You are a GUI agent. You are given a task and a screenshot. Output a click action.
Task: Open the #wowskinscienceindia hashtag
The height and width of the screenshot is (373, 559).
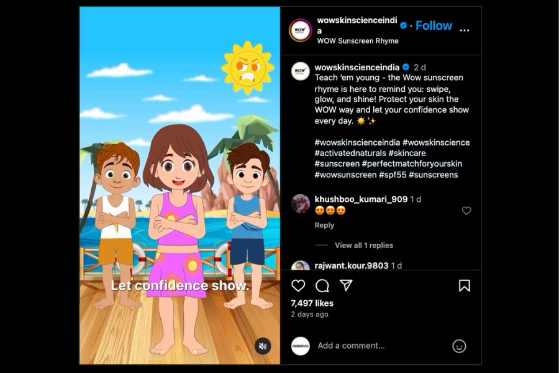[x=357, y=142]
